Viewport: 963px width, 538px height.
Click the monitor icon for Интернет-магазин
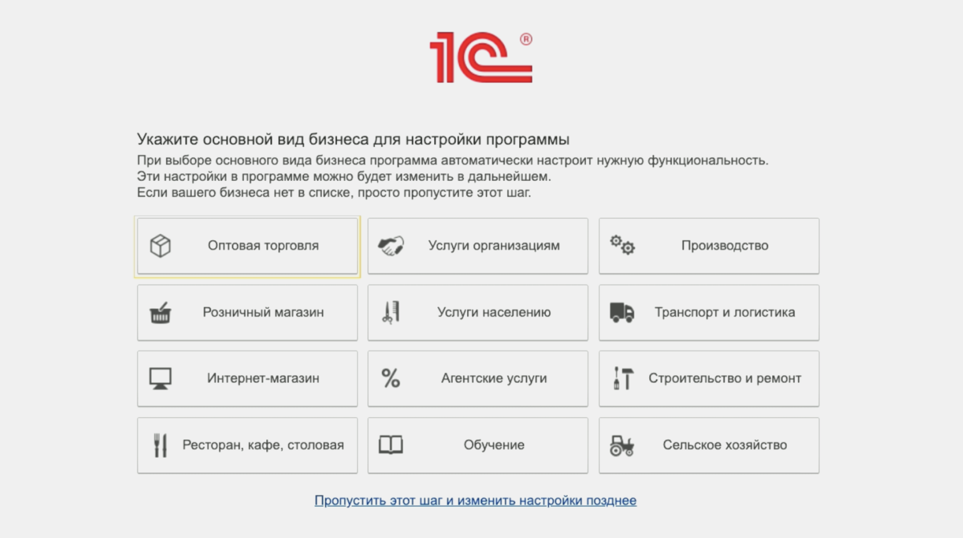pos(160,378)
